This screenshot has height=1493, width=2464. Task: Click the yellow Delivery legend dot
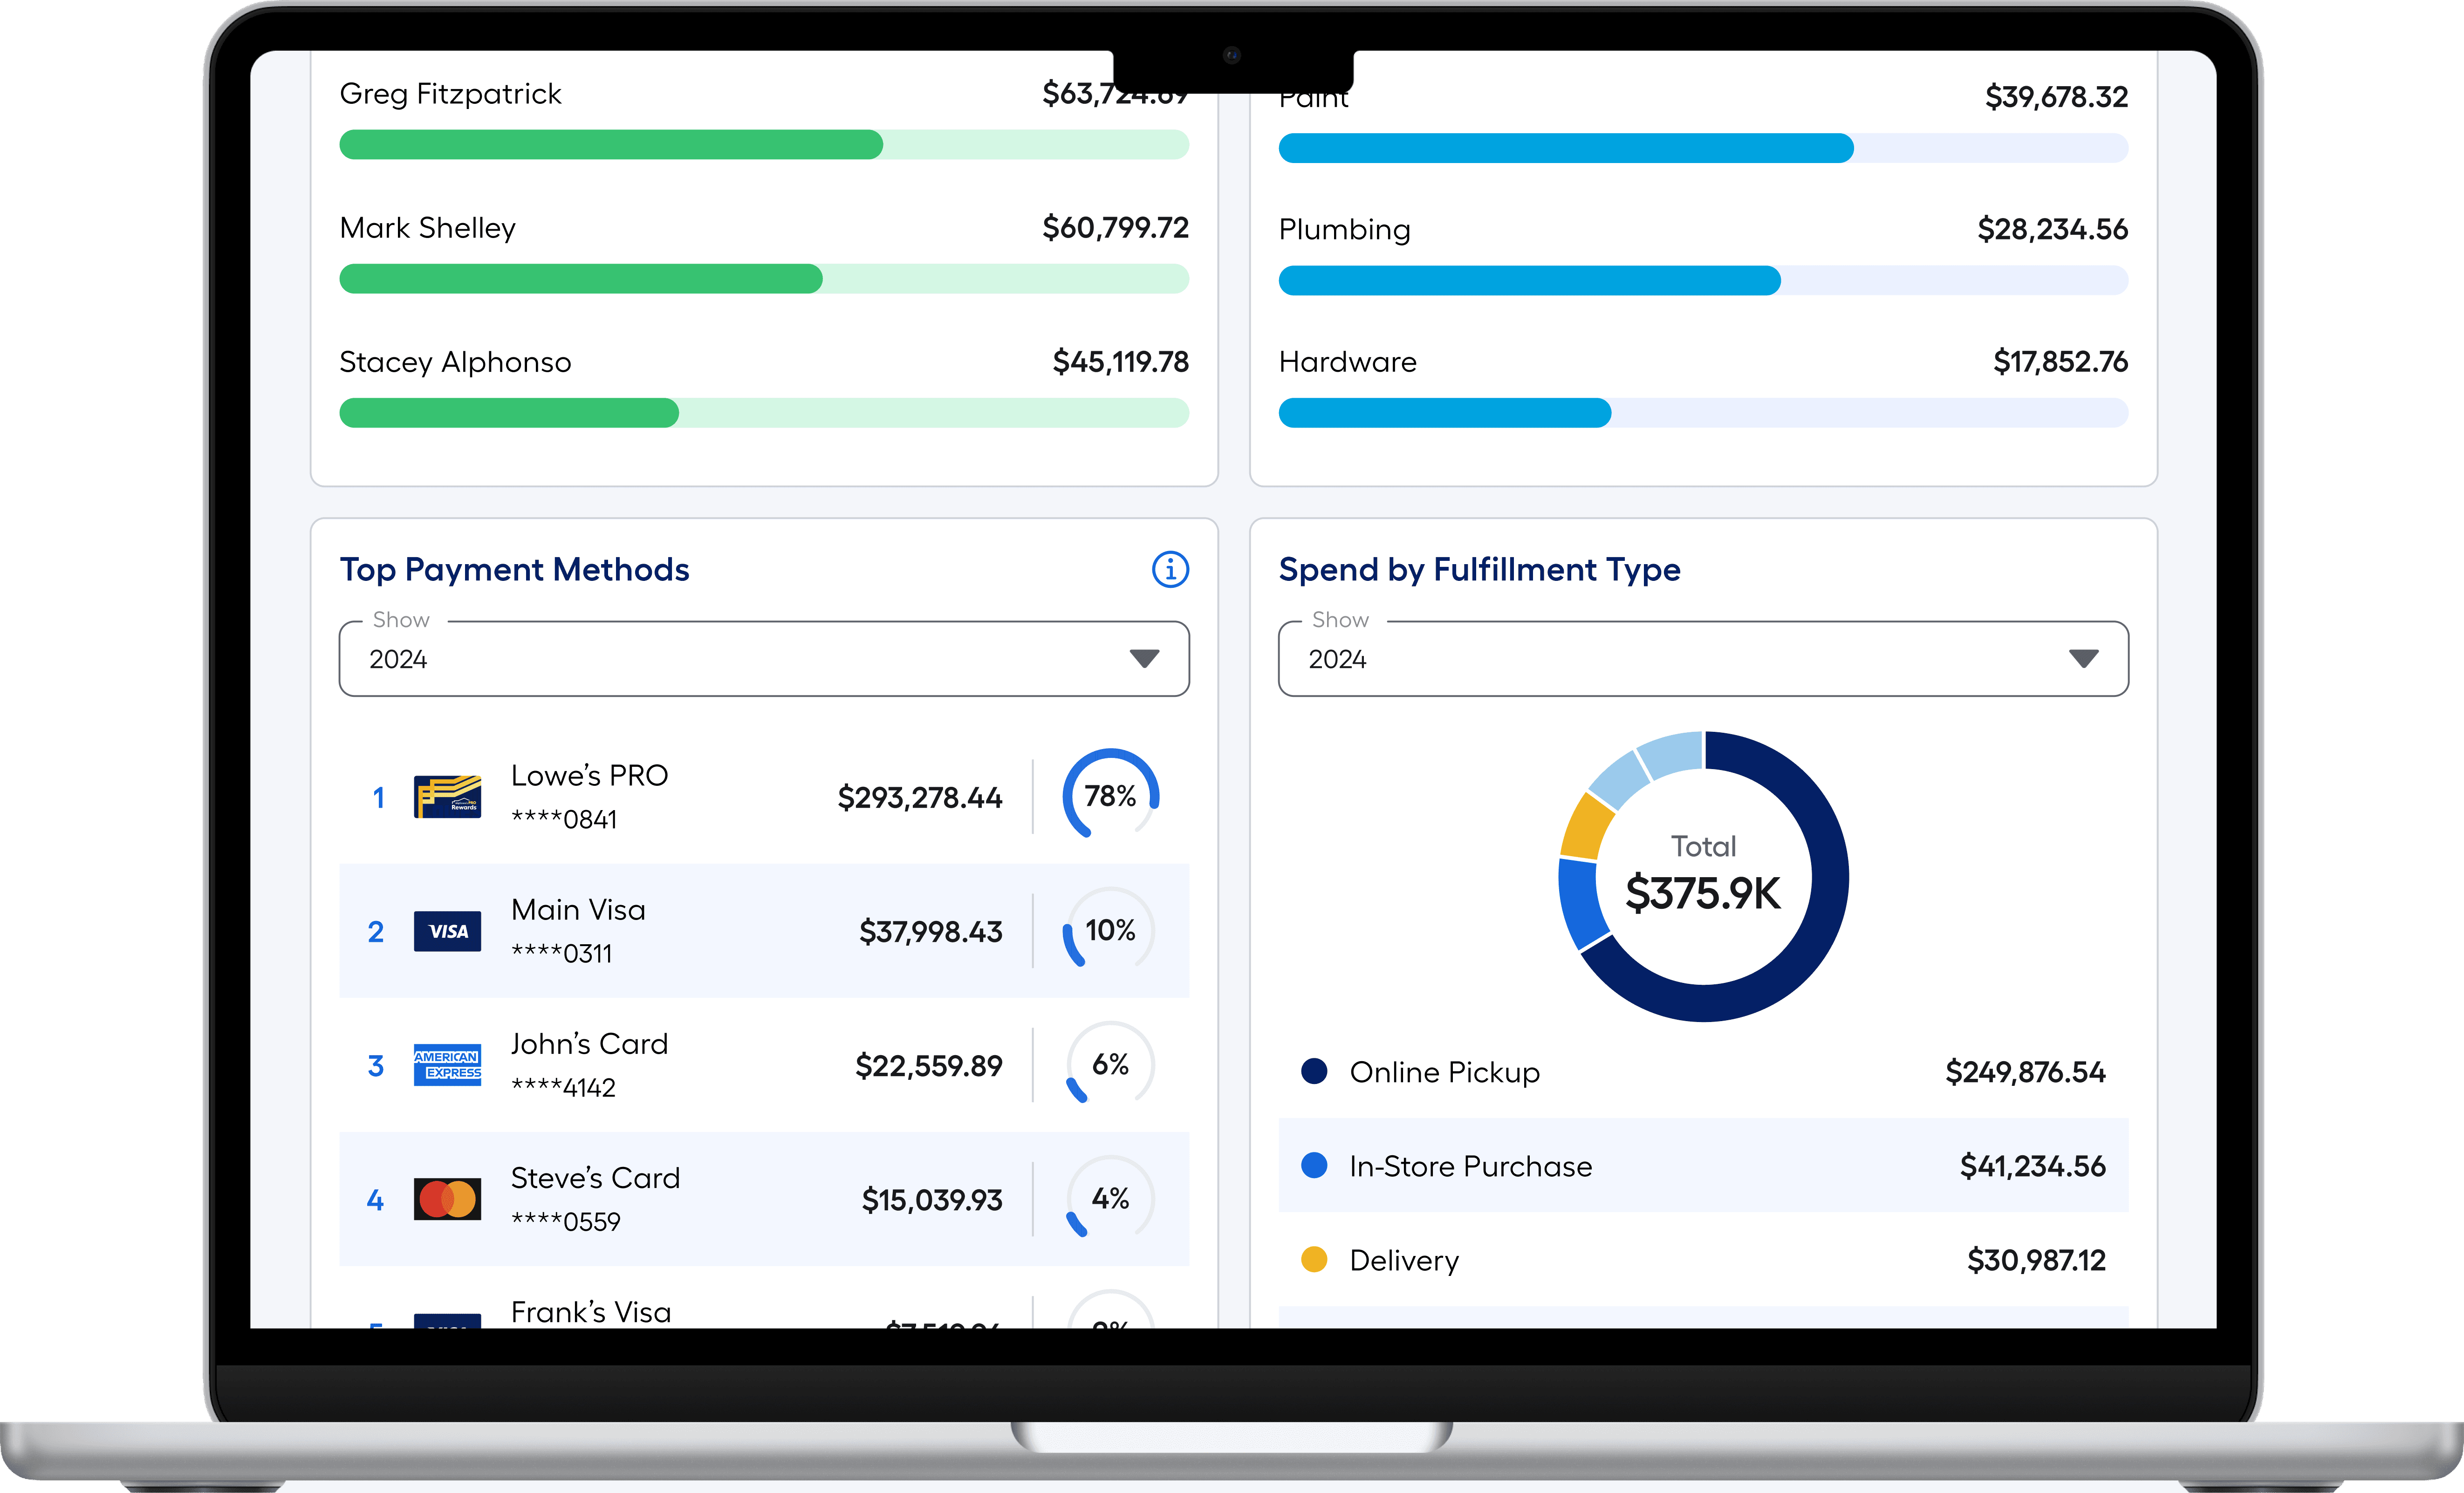[1314, 1259]
